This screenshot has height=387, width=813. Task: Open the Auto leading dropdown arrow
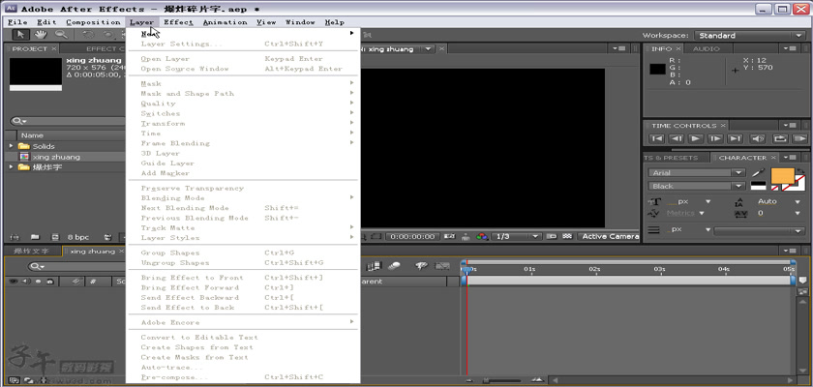[798, 201]
